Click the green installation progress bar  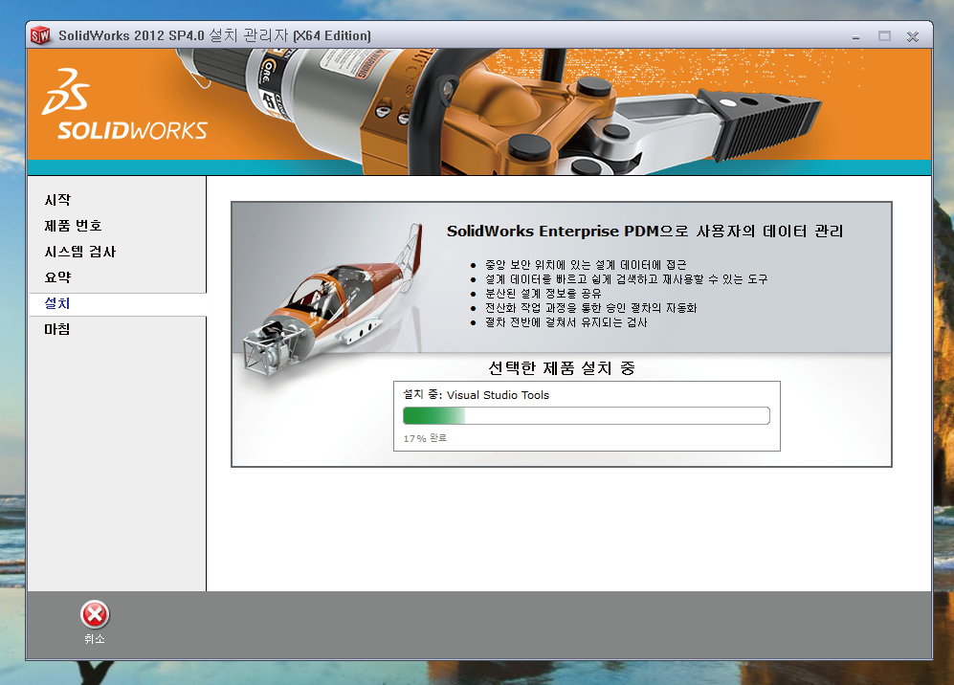point(587,415)
